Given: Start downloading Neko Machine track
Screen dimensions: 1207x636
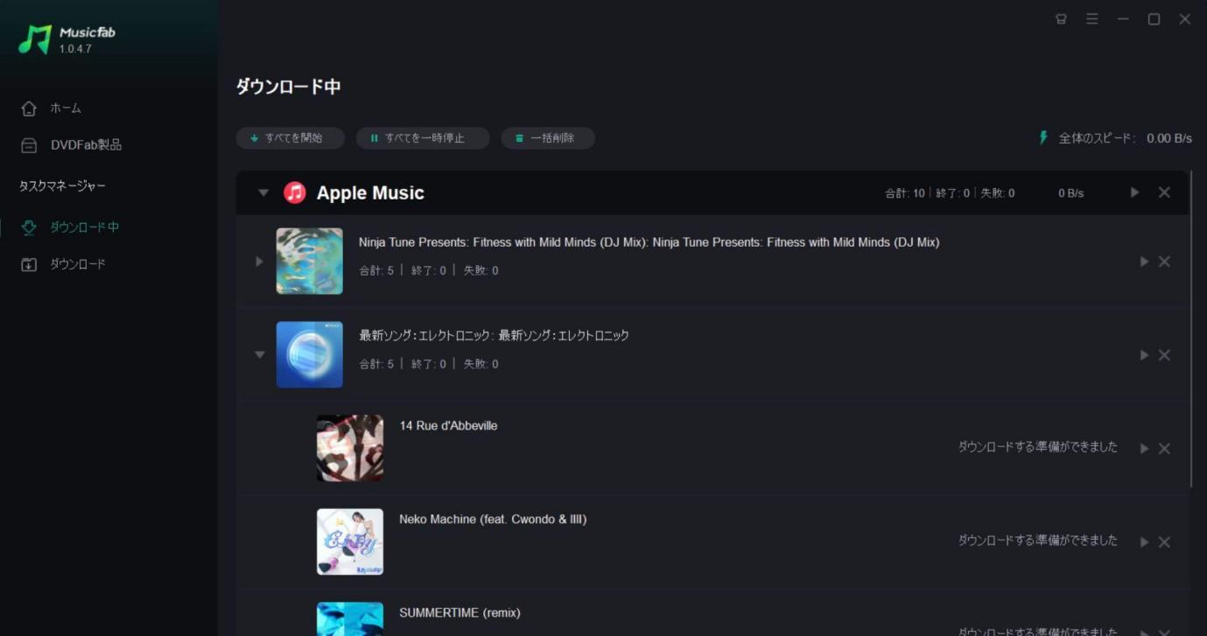Looking at the screenshot, I should [x=1144, y=542].
